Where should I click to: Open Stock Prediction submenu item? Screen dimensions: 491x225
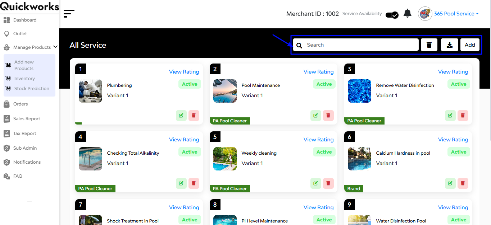(32, 89)
